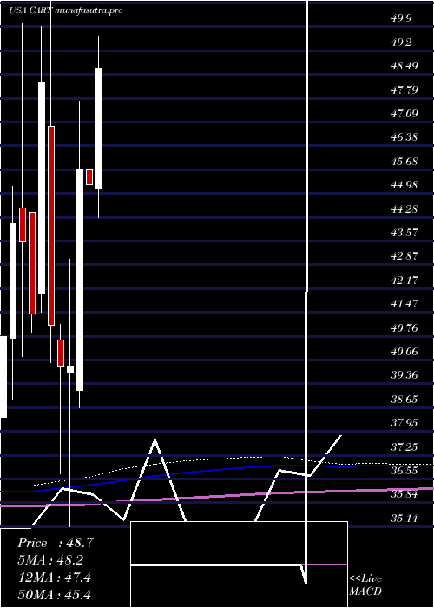Image resolution: width=434 pixels, height=608 pixels.
Task: Click the 45.68 price axis label
Action: 404,161
